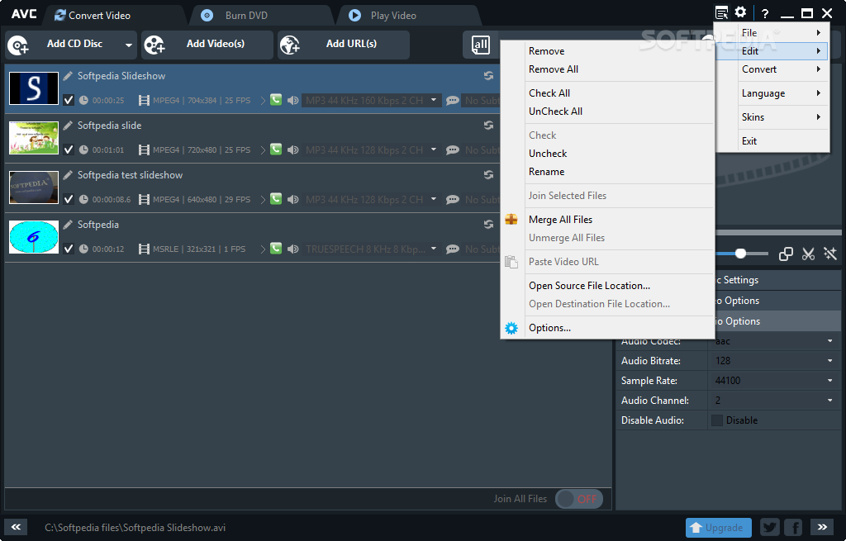Image resolution: width=846 pixels, height=541 pixels.
Task: Click the Add CD Disc icon
Action: coord(18,45)
